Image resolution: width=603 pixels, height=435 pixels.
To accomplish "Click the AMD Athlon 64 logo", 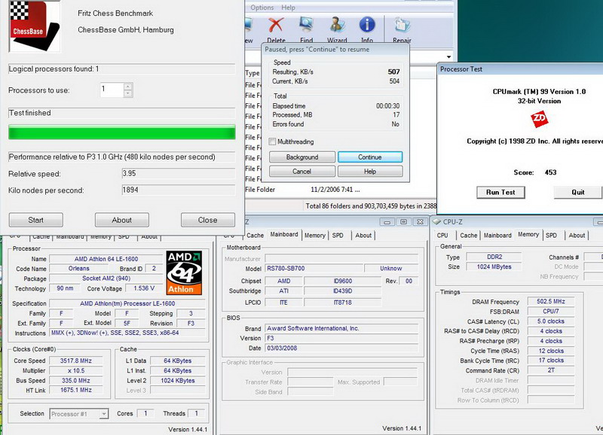I will click(x=184, y=272).
